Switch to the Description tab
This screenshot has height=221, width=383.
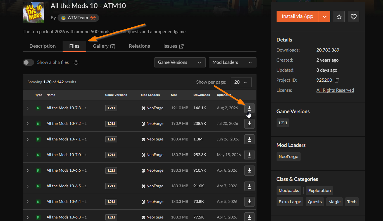pyautogui.click(x=42, y=46)
